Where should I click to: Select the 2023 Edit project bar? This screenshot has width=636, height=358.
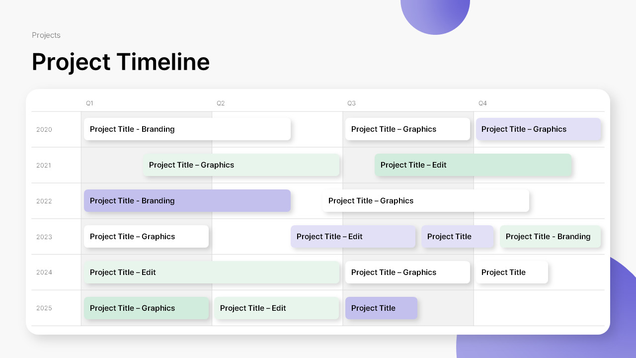point(353,237)
